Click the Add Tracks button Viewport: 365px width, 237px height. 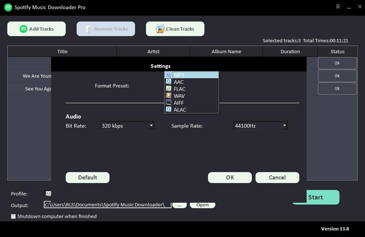tap(36, 29)
